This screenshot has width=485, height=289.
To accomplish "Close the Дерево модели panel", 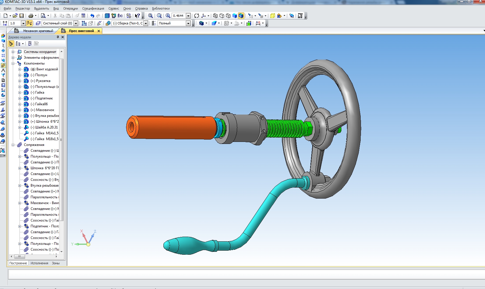I will click(x=63, y=37).
